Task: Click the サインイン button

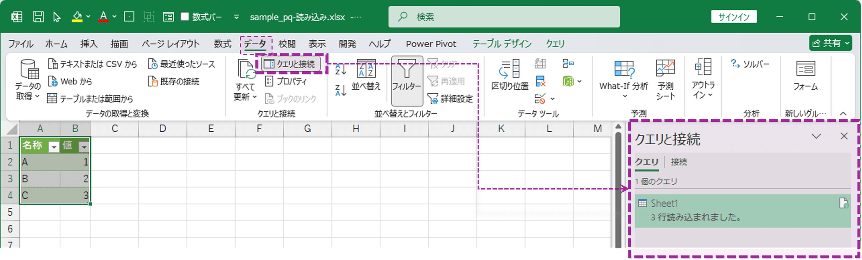Action: pyautogui.click(x=734, y=17)
